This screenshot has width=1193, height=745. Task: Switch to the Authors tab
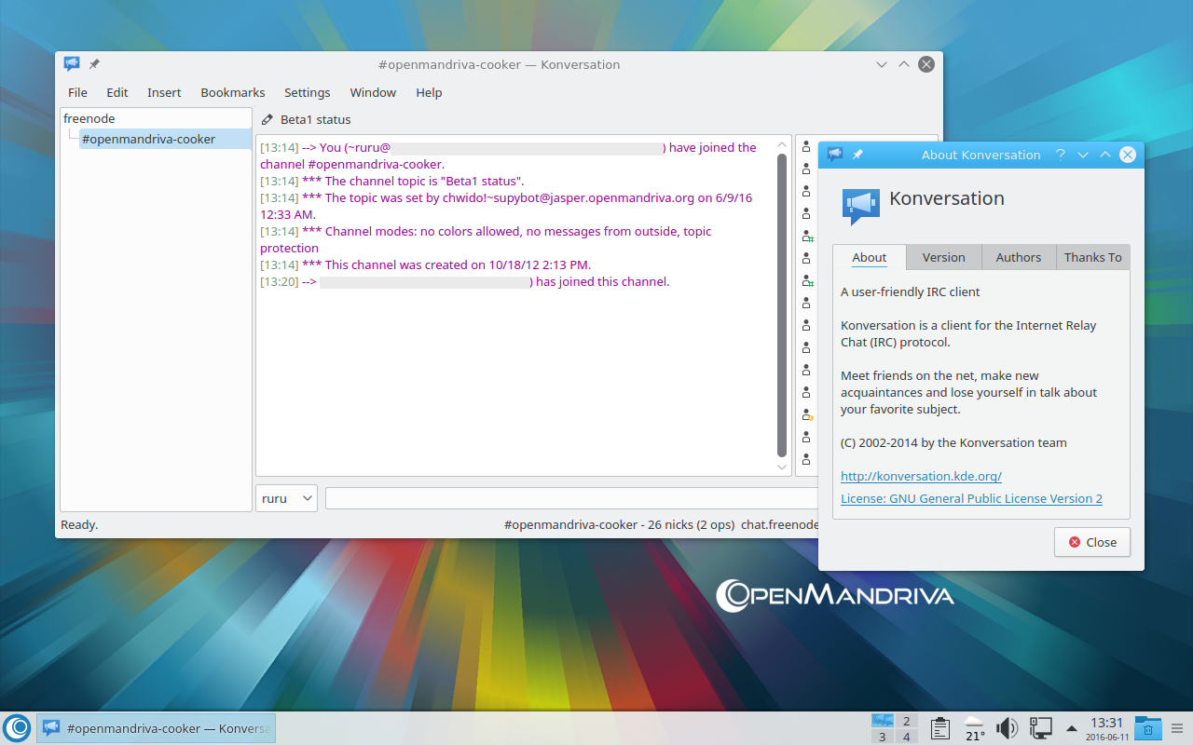coord(1018,257)
